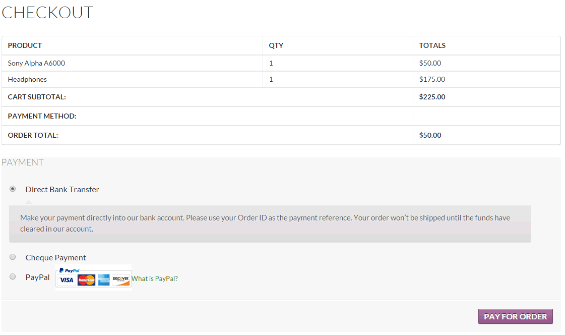
Task: Click the Cart Subtotal amount $225.00
Action: (x=432, y=97)
